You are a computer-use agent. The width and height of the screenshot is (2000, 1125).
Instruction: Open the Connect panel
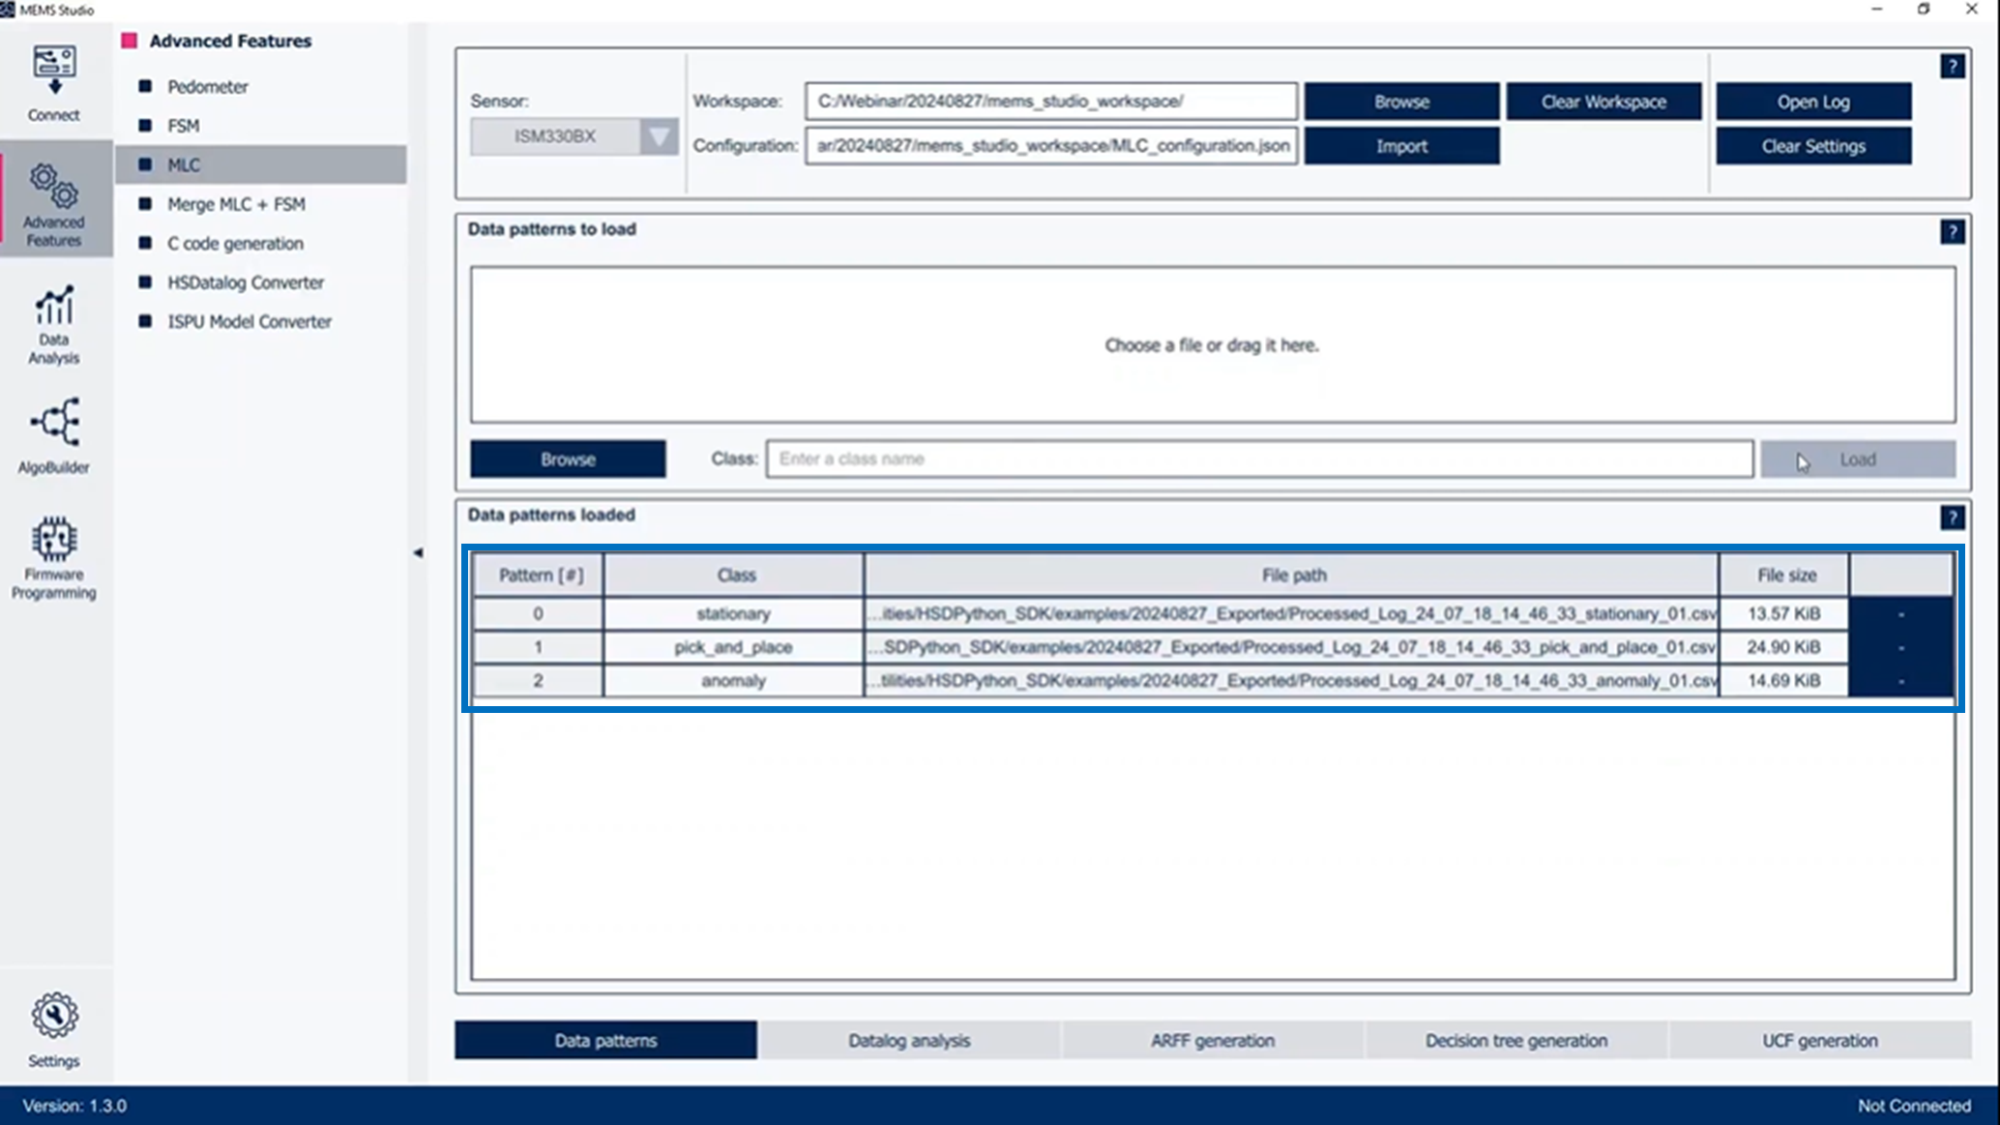click(54, 82)
